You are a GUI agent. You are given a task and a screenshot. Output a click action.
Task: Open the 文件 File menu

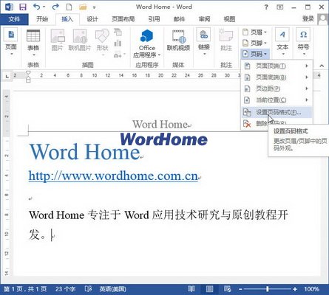pyautogui.click(x=14, y=19)
